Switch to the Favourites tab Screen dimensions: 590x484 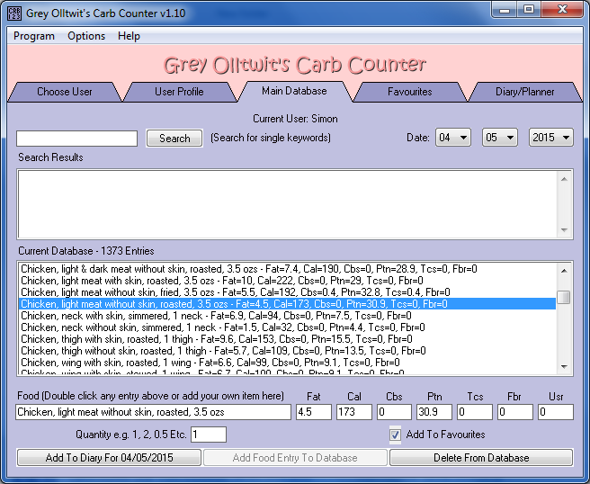(409, 92)
